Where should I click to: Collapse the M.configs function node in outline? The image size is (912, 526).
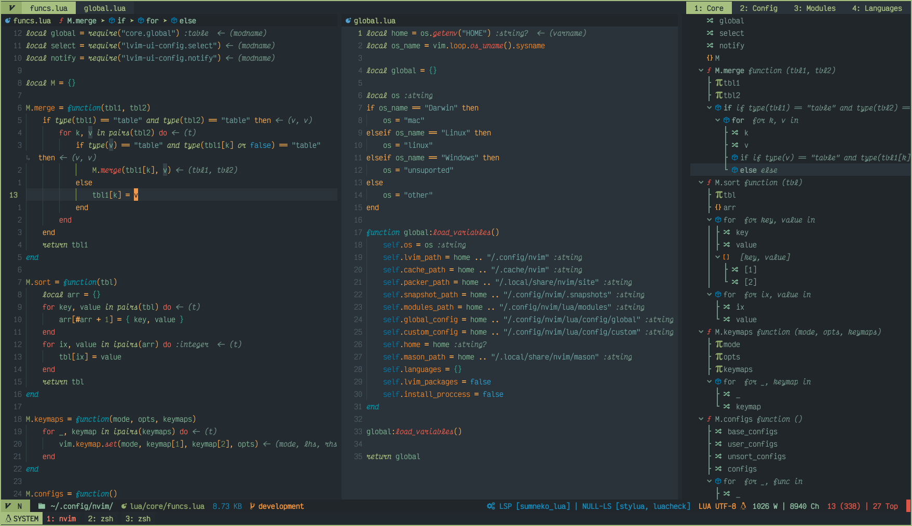click(701, 419)
